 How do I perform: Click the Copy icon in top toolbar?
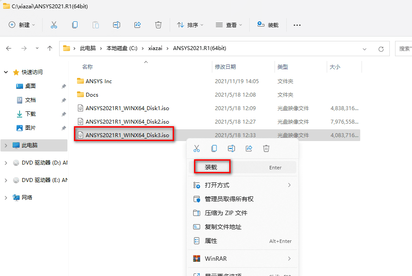tap(75, 25)
